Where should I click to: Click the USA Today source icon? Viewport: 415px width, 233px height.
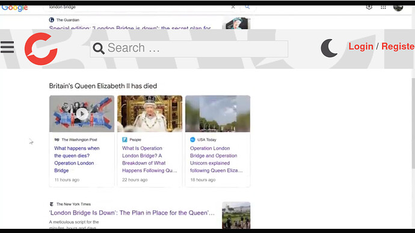click(x=192, y=139)
